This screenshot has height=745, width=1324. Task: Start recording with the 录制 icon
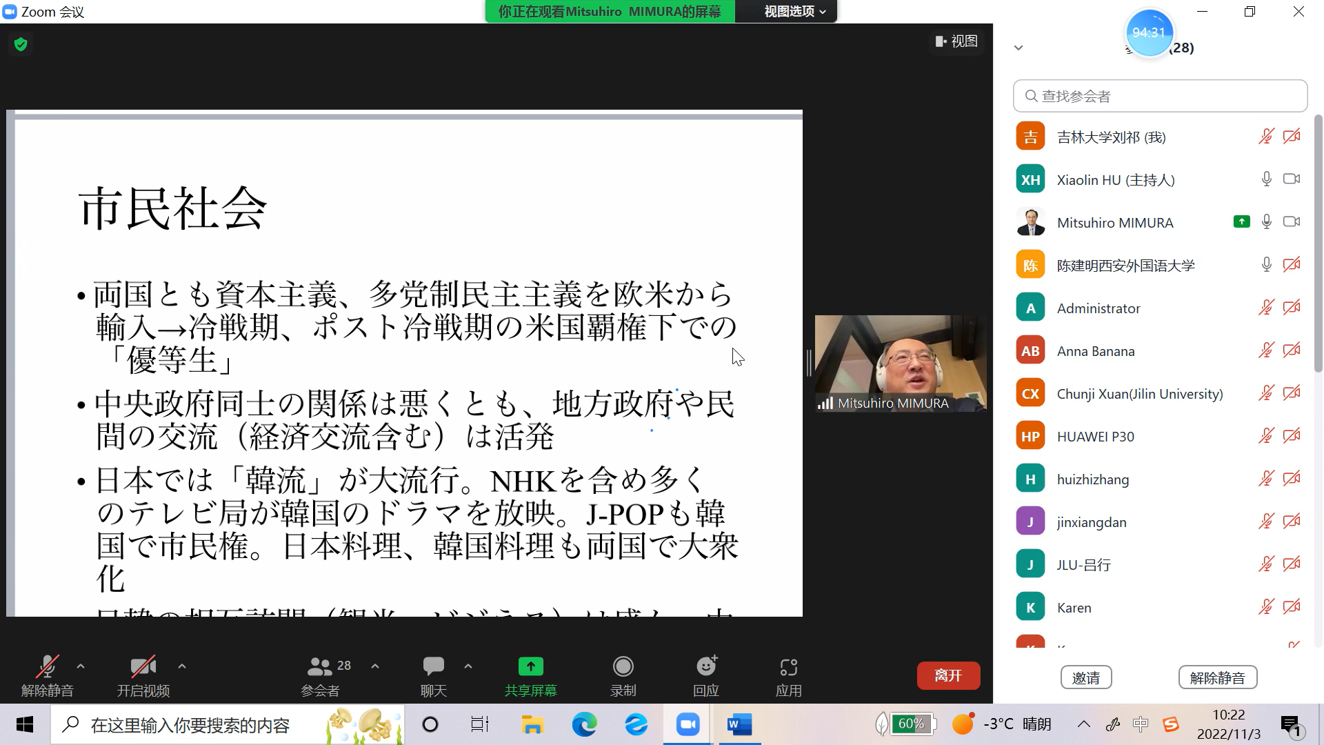pos(623,667)
